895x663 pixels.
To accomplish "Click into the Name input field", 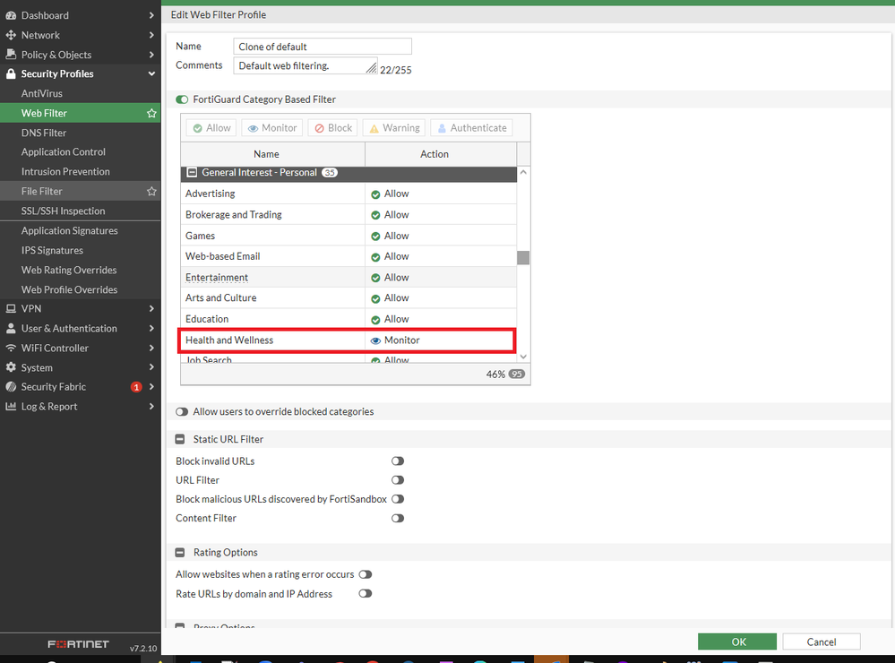I will pos(323,47).
